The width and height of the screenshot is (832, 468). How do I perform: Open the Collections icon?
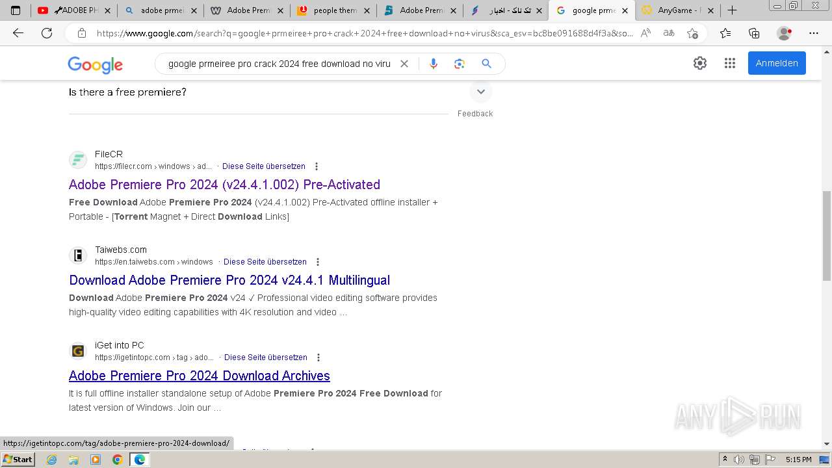[x=754, y=33]
